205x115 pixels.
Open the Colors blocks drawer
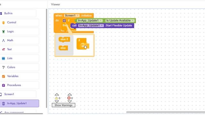click(x=19, y=67)
